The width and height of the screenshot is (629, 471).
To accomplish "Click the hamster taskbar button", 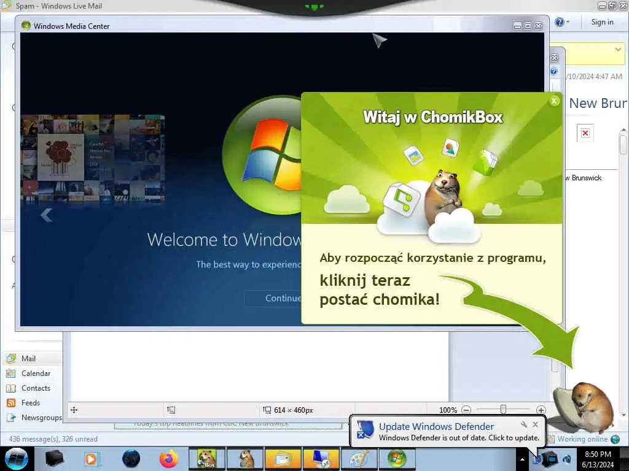I will pos(245,459).
